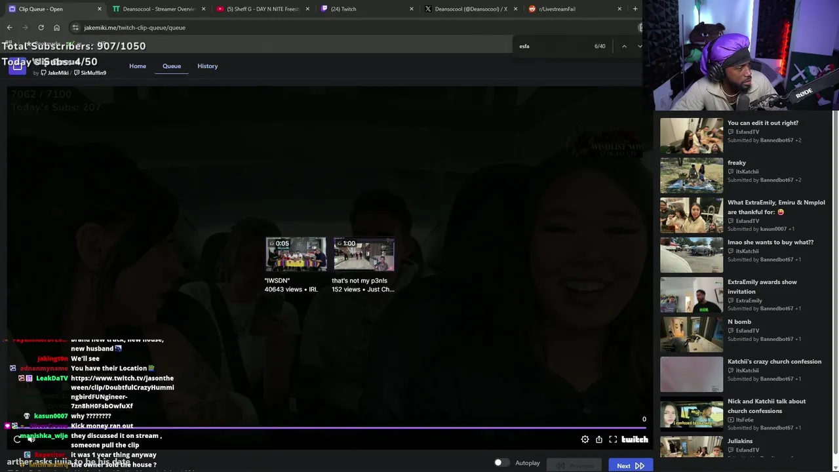Select the "N bomb" queue clip

coord(744,334)
